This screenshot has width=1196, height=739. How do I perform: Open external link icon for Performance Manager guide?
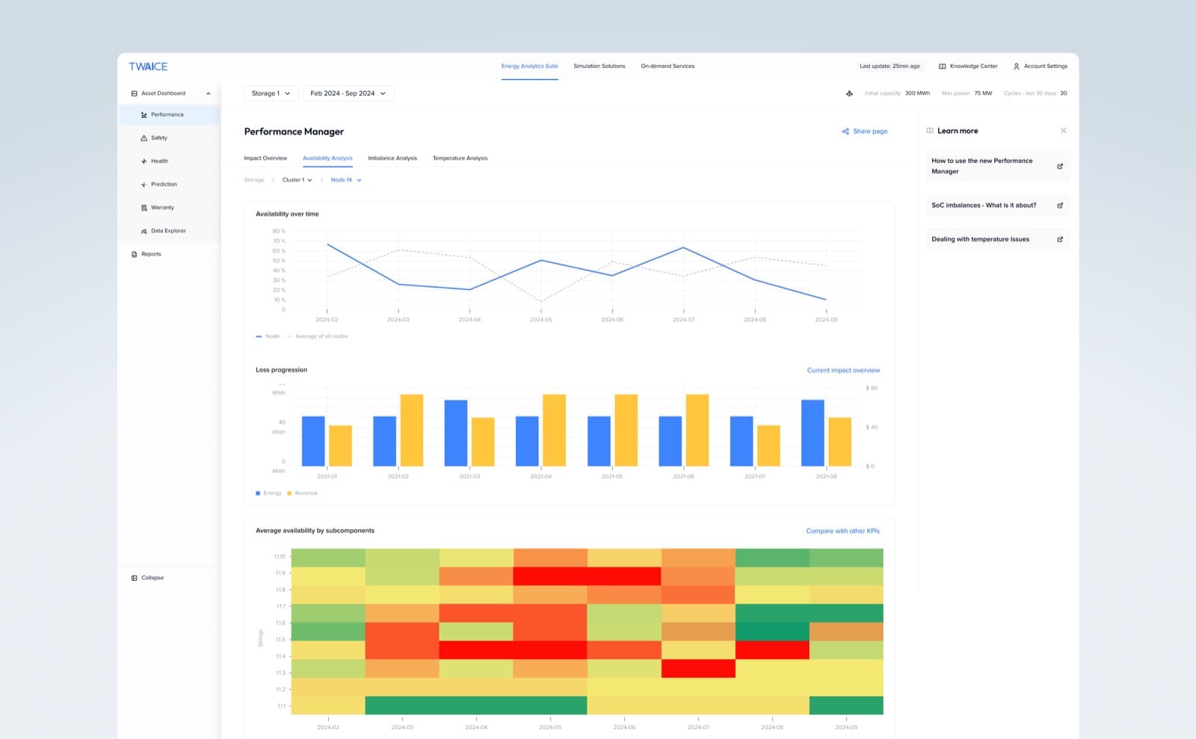click(x=1060, y=166)
